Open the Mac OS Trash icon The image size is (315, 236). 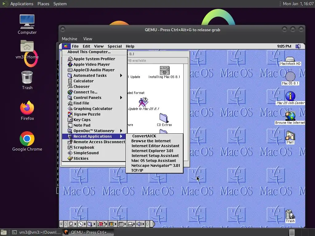pos(290,216)
